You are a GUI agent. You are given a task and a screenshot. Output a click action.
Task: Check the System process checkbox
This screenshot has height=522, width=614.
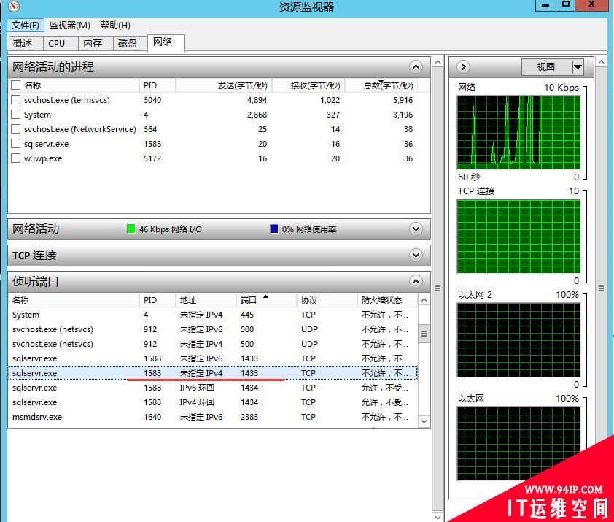pyautogui.click(x=15, y=114)
